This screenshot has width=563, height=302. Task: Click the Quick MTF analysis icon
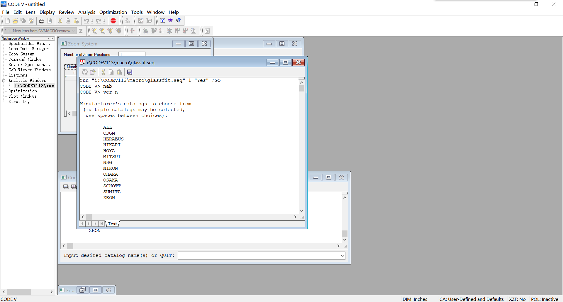[162, 31]
